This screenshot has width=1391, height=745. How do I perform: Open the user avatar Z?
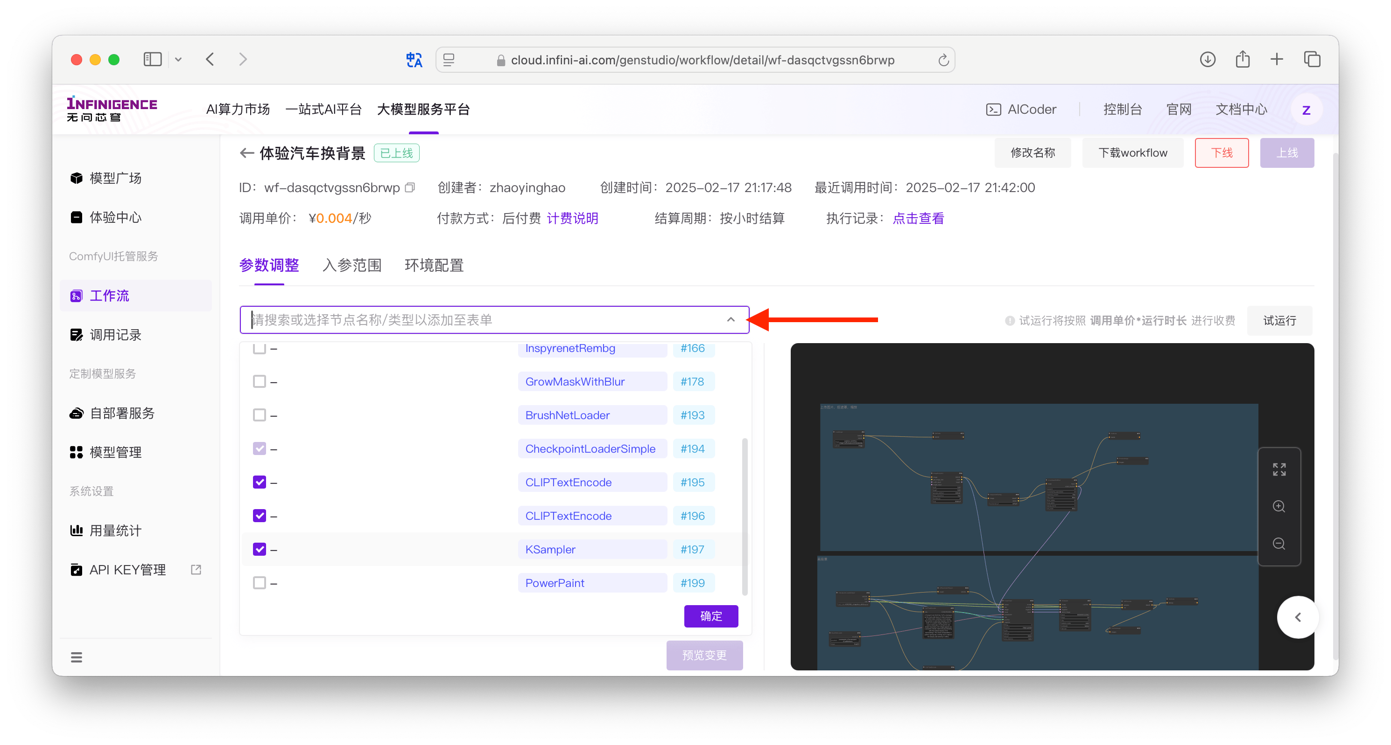coord(1306,110)
